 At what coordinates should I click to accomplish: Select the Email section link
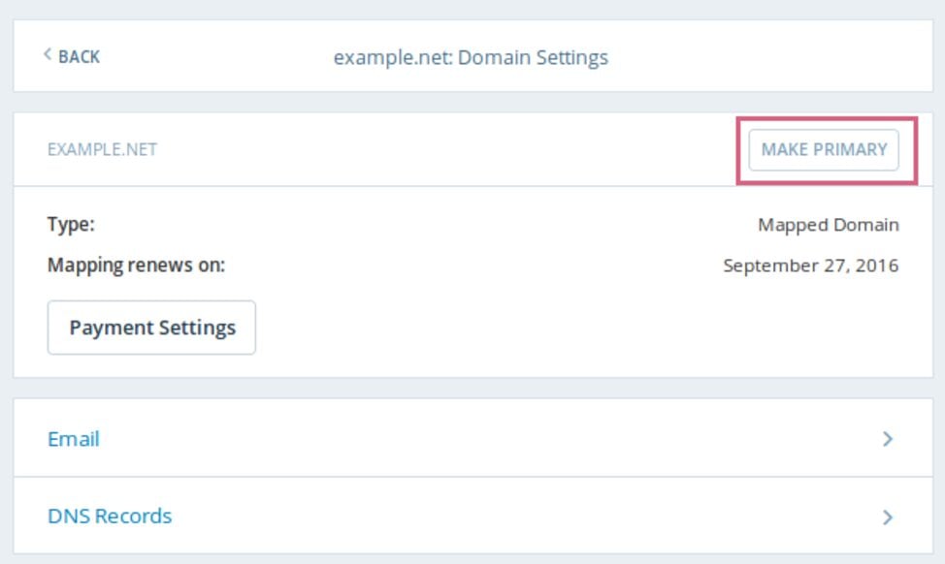coord(74,439)
